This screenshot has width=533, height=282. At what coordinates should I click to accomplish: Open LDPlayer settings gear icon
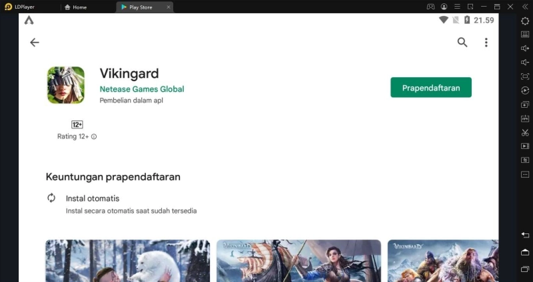pos(525,21)
